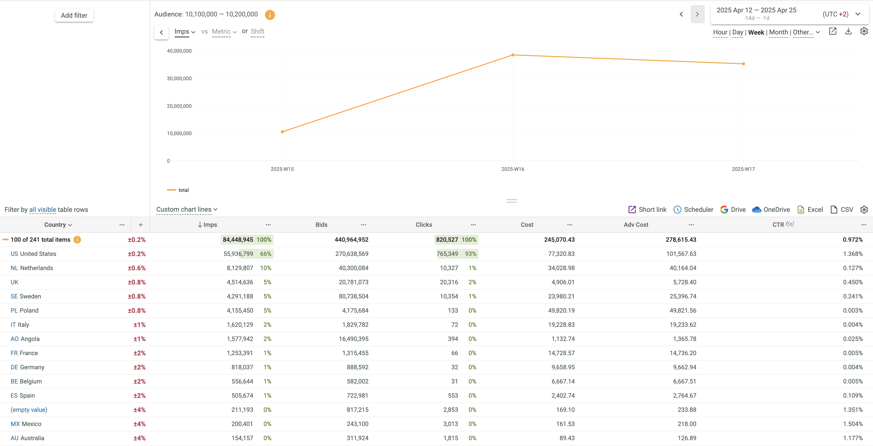Toggle total items row chart line
873x446 pixels.
coord(5,240)
